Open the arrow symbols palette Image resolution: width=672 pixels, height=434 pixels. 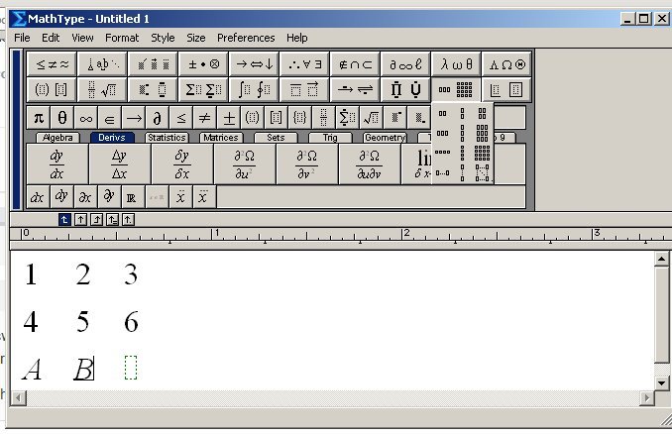click(254, 64)
